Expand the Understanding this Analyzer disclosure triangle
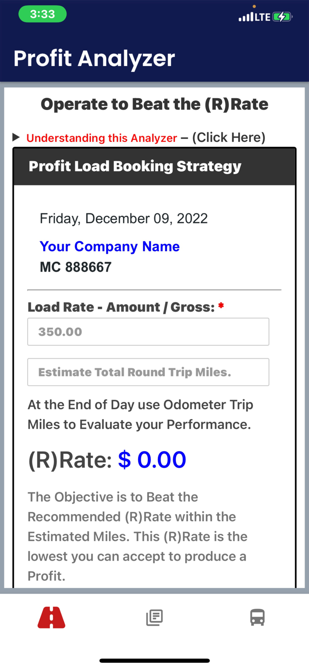309x669 pixels. [x=16, y=137]
